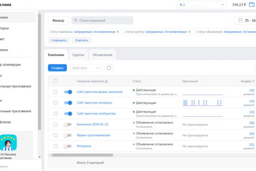Check the box for Сайт карточка интересы

(x=55, y=103)
